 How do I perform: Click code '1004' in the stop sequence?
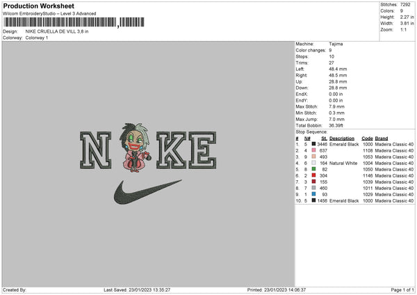(x=368, y=164)
